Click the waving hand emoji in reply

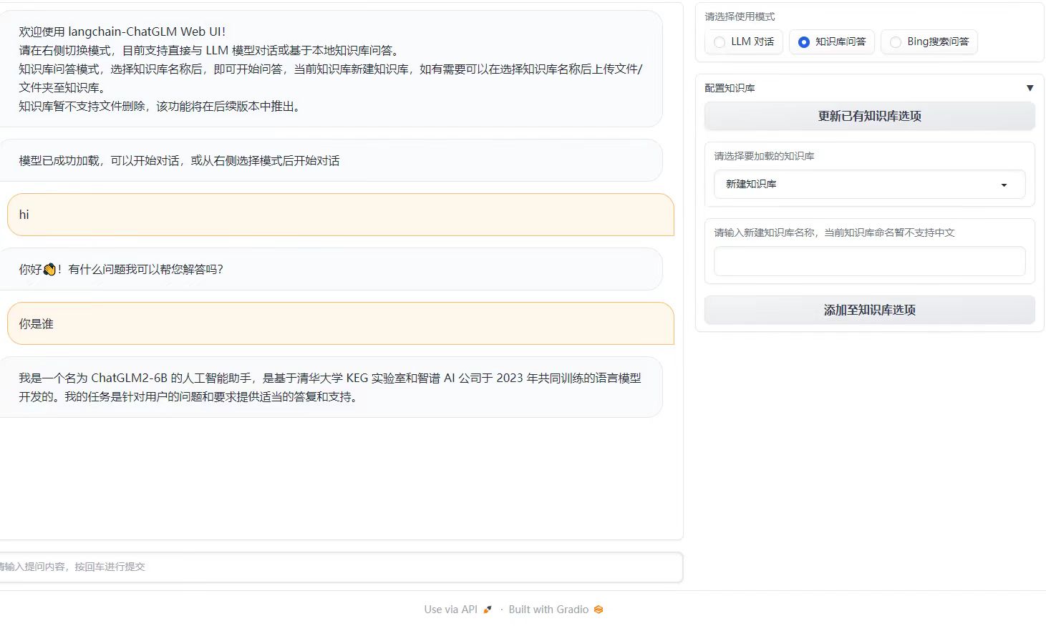[49, 270]
